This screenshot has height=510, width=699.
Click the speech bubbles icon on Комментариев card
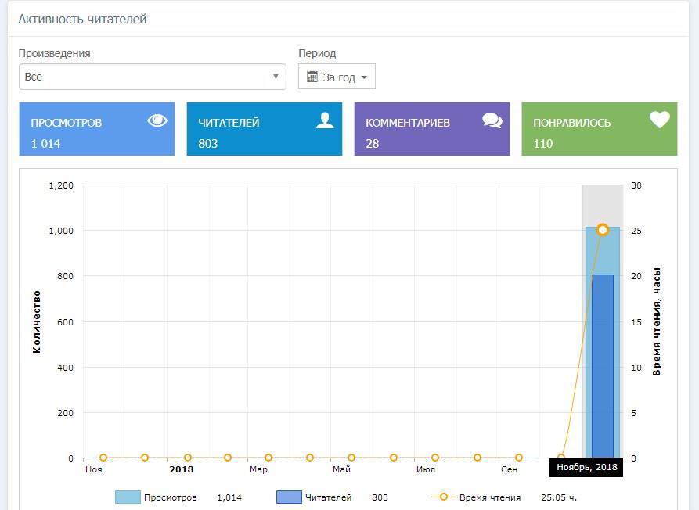(492, 120)
